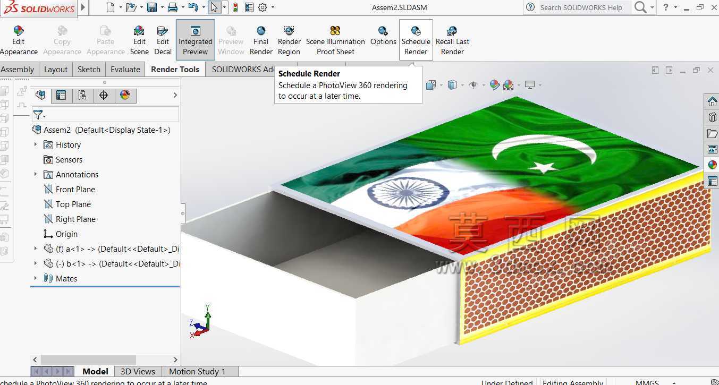Save the assembly with the floppy icon

coord(152,7)
